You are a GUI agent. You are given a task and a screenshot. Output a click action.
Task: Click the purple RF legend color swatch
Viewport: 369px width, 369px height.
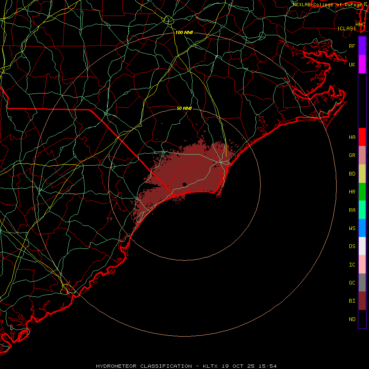pos(362,46)
